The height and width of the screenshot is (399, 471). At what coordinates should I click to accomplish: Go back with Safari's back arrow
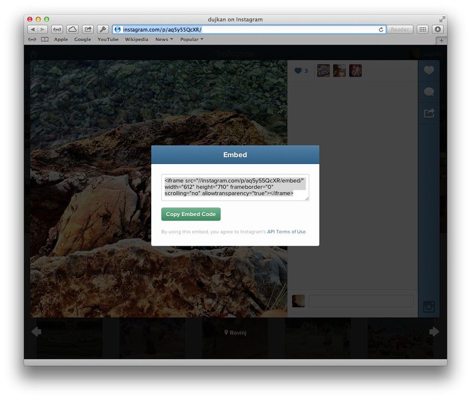click(32, 29)
